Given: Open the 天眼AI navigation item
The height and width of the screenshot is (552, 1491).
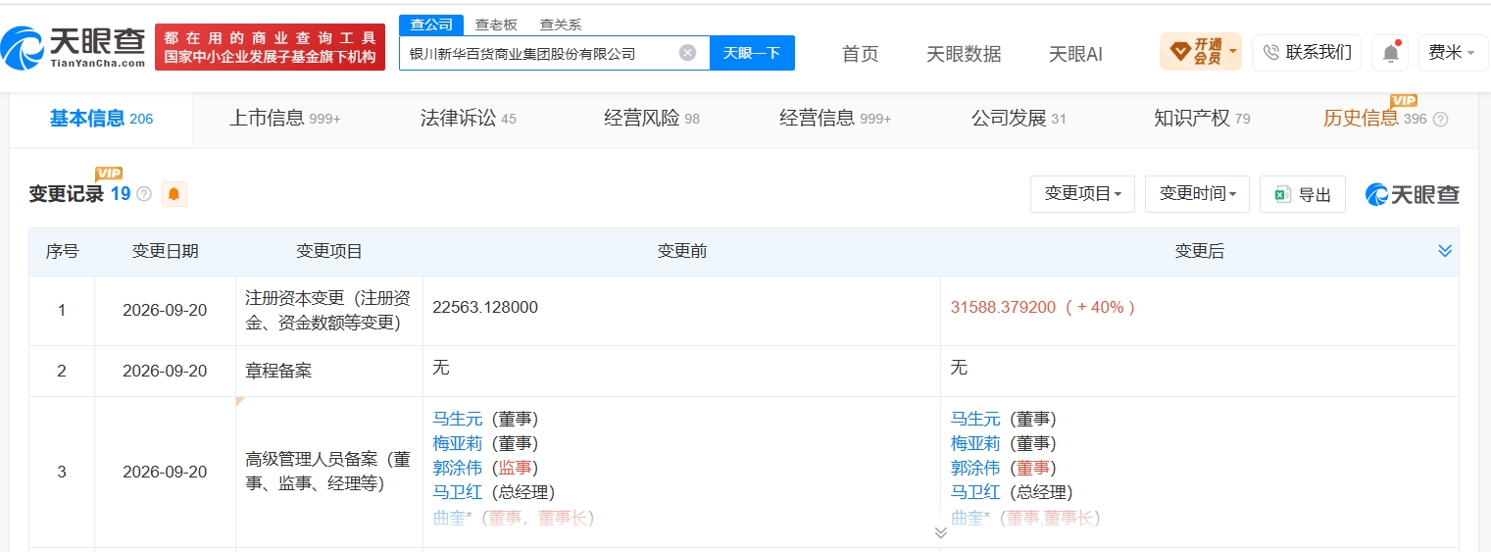Looking at the screenshot, I should pyautogui.click(x=1075, y=54).
